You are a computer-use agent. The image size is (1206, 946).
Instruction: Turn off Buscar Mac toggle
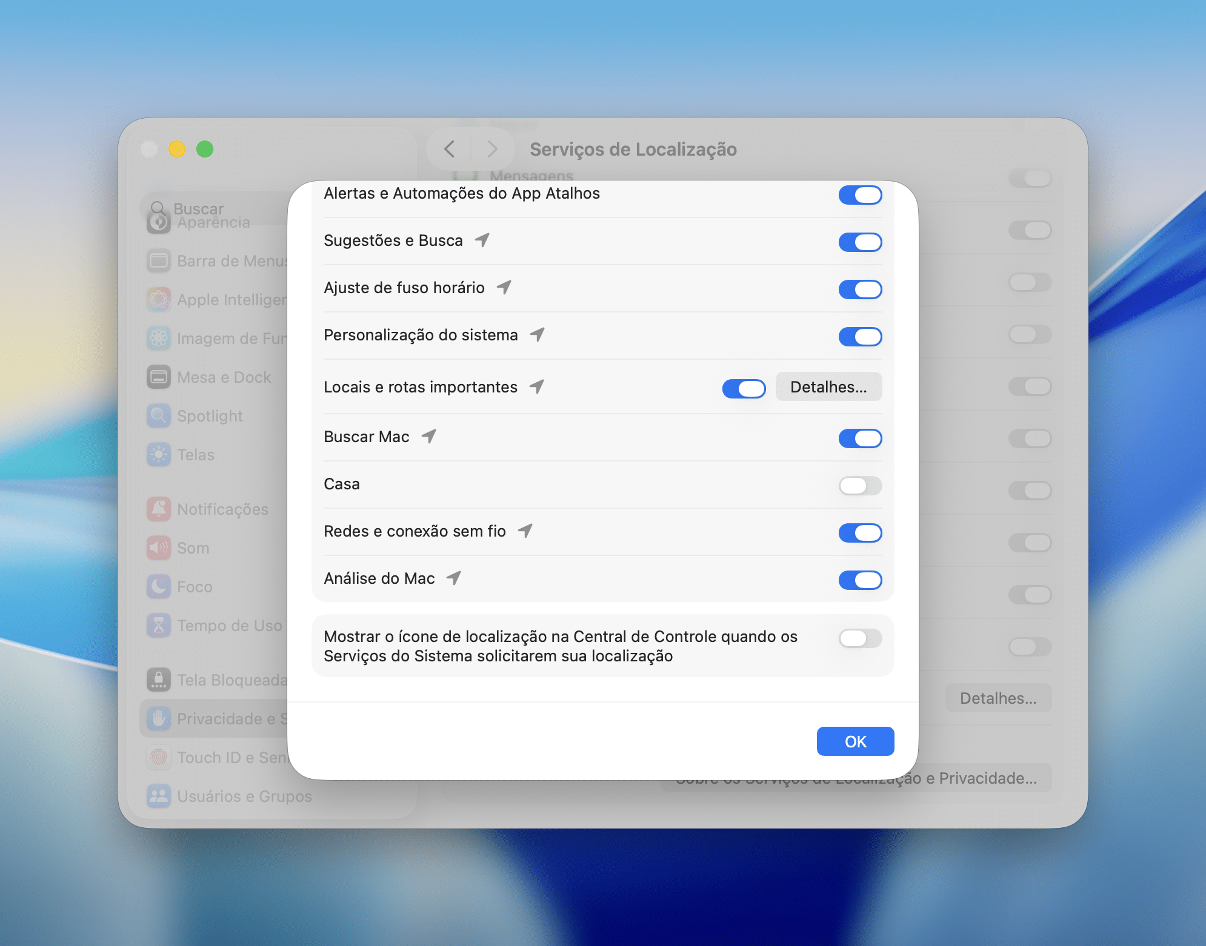(x=860, y=438)
